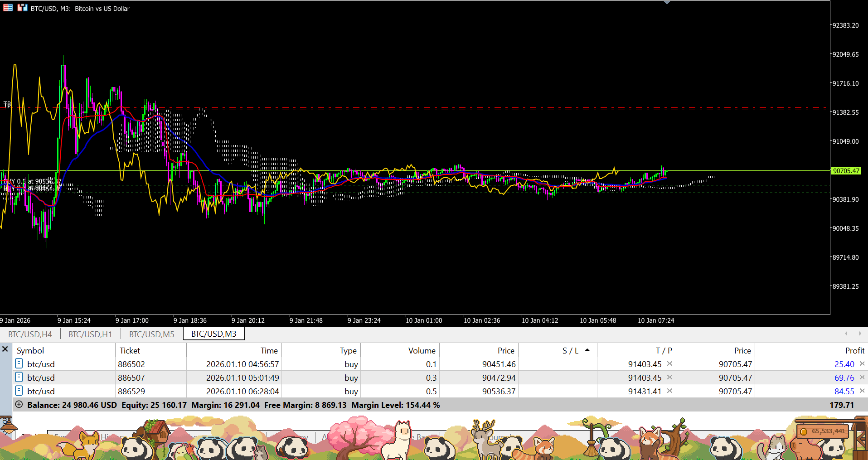Screen dimensions: 868x460
Task: Click position icon for ticket 886529
Action: (19, 391)
